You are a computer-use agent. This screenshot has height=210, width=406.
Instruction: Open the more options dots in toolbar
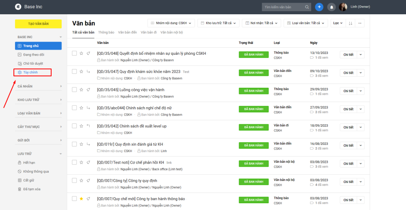tap(360, 23)
